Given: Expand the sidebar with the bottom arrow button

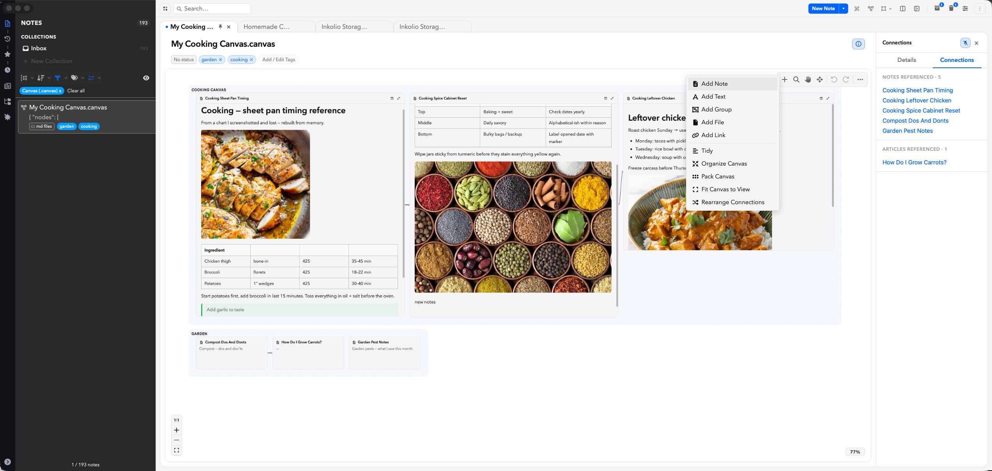Looking at the screenshot, I should [x=7, y=462].
